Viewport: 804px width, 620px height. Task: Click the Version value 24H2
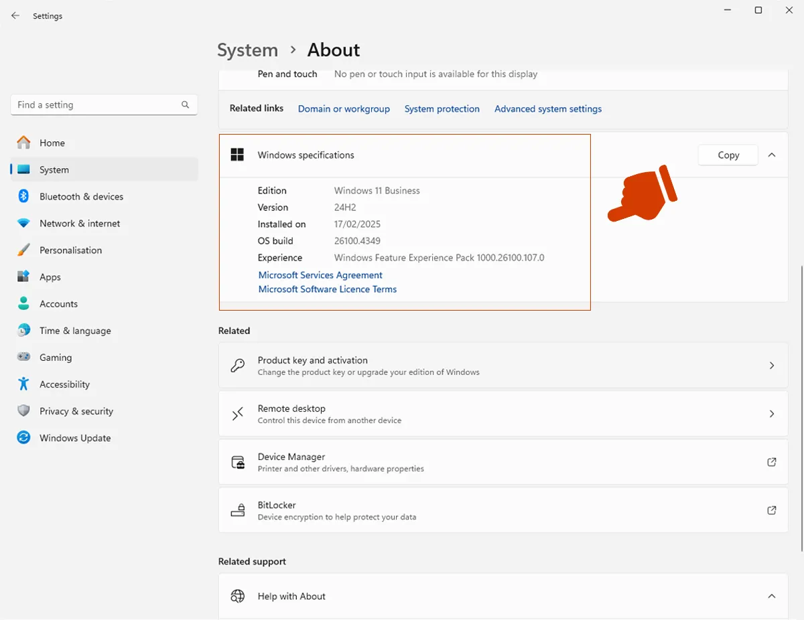(x=344, y=208)
